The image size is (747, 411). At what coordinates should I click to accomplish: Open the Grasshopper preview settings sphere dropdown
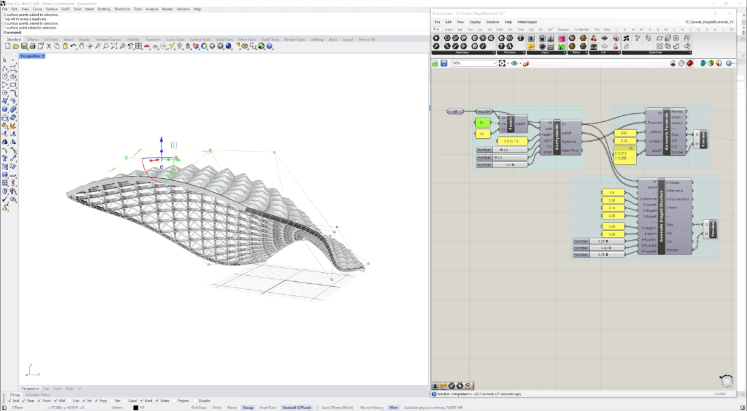click(733, 63)
